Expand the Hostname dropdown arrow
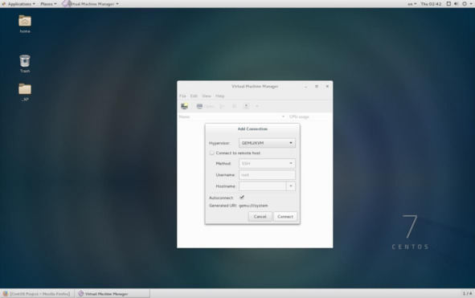The height and width of the screenshot is (298, 475). pyautogui.click(x=291, y=186)
